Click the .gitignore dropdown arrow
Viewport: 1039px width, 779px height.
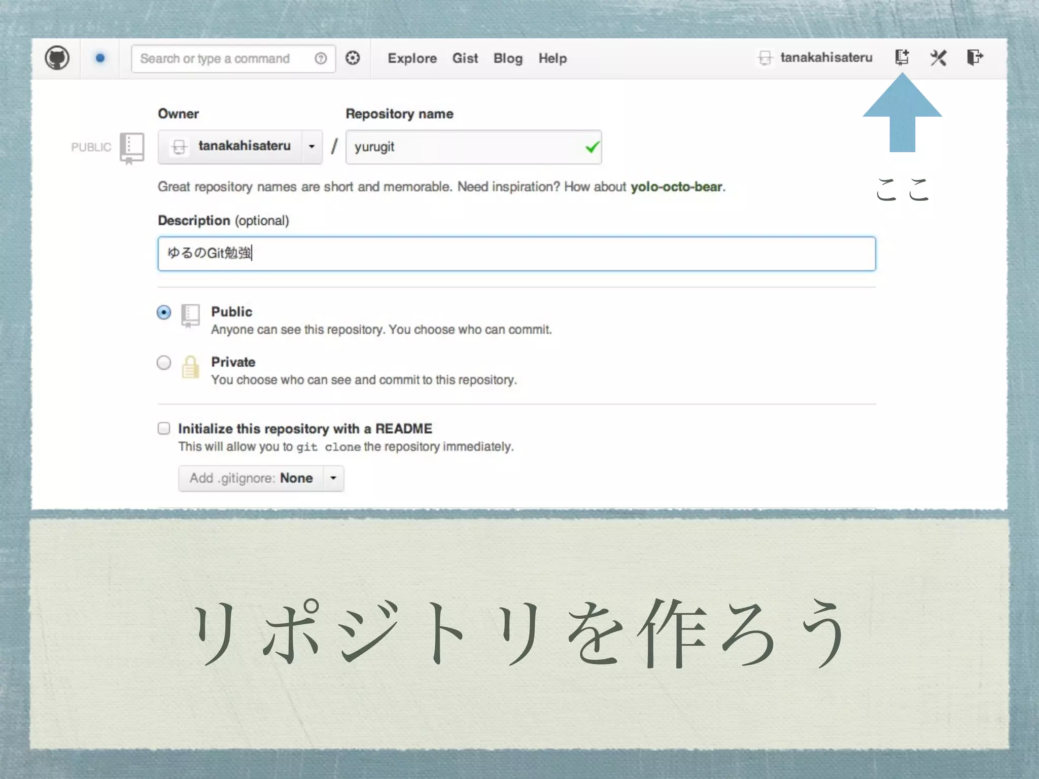tap(333, 478)
